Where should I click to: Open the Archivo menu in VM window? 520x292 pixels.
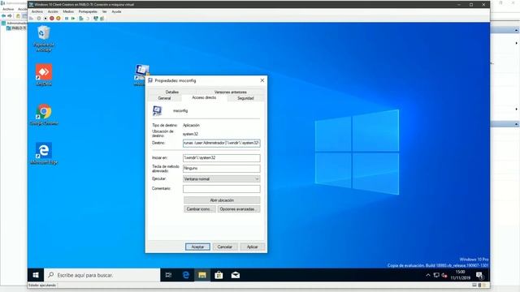click(37, 11)
